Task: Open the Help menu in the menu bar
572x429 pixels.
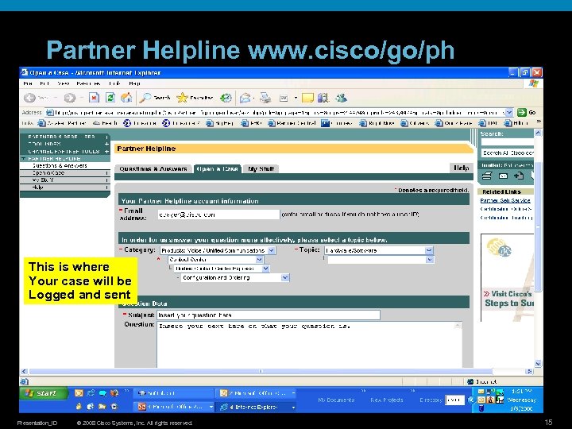Action: click(x=134, y=83)
